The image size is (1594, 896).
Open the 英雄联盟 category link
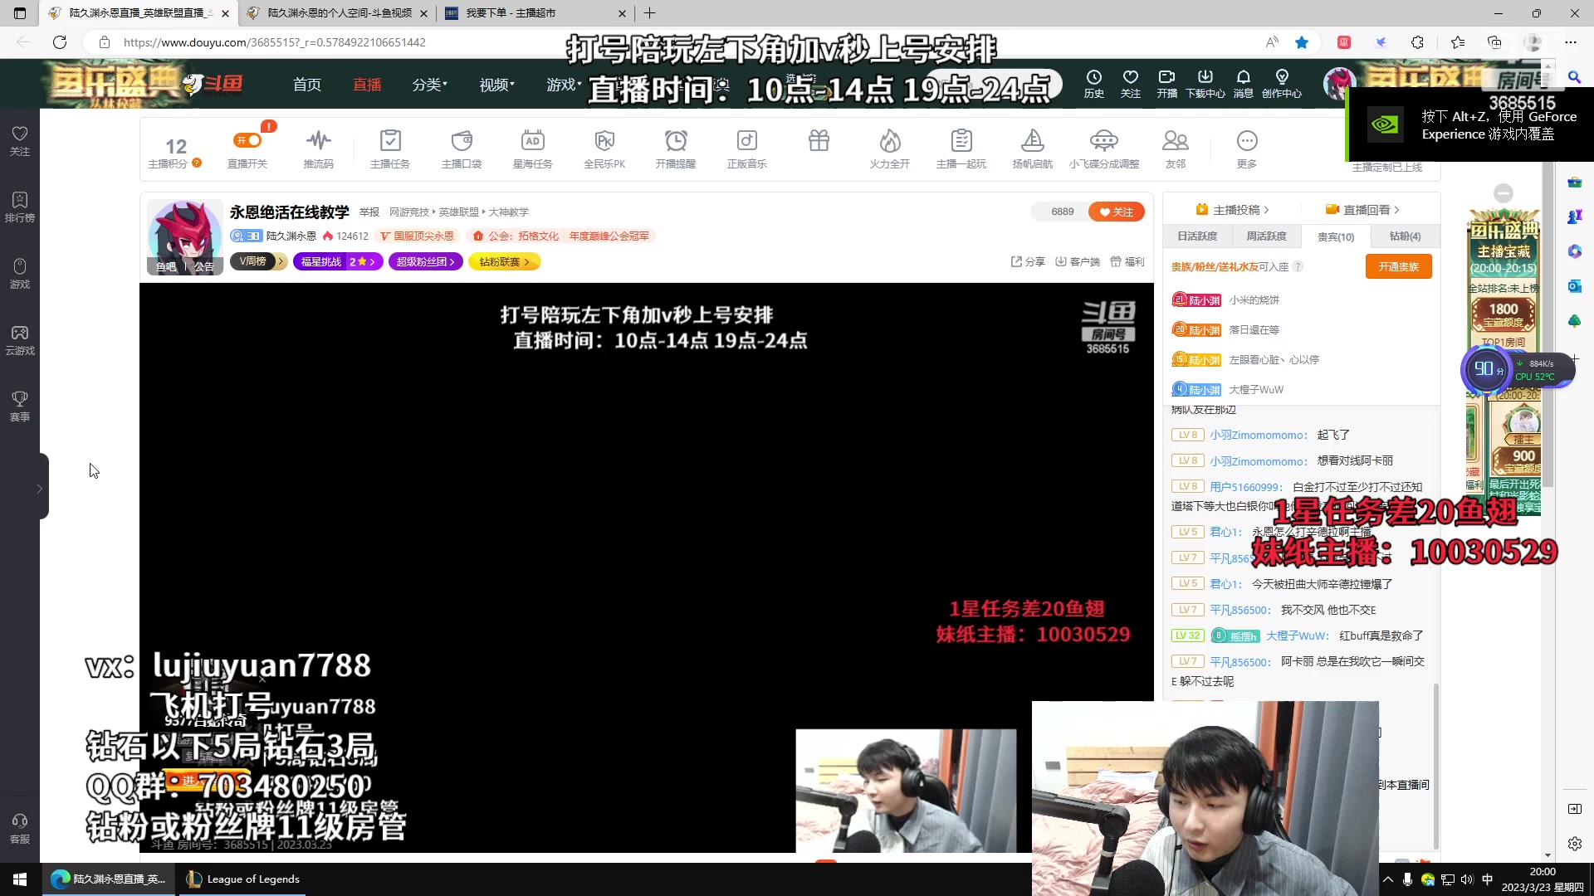(458, 212)
